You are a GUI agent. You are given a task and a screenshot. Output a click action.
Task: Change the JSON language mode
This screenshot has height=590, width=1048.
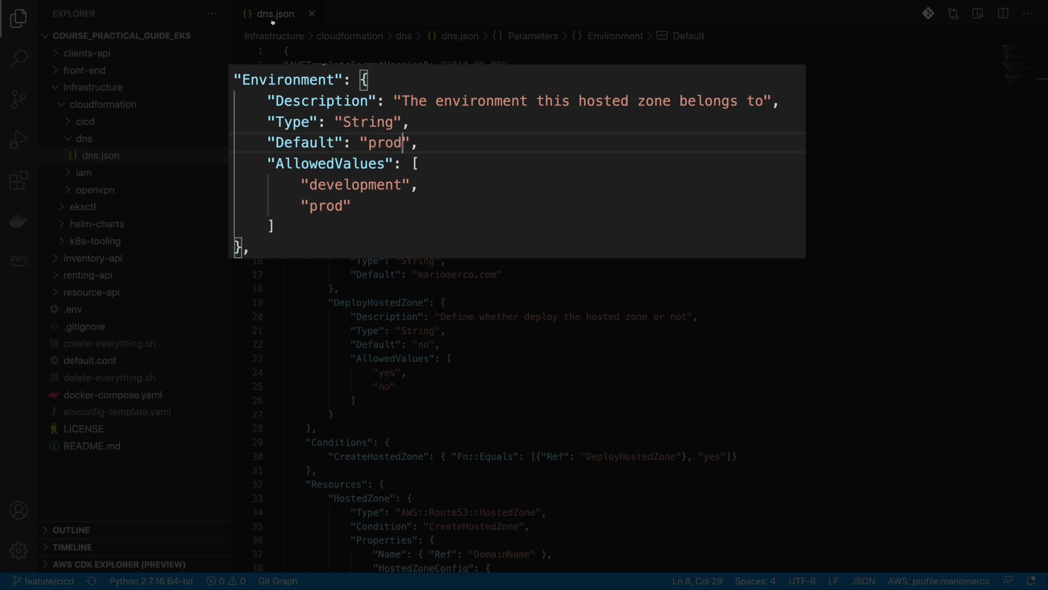(x=863, y=581)
